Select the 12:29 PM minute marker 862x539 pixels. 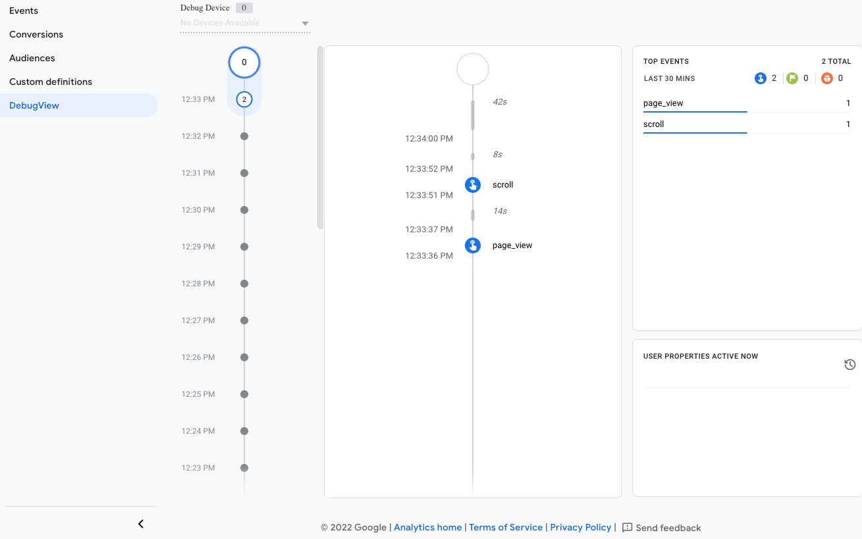tap(244, 247)
